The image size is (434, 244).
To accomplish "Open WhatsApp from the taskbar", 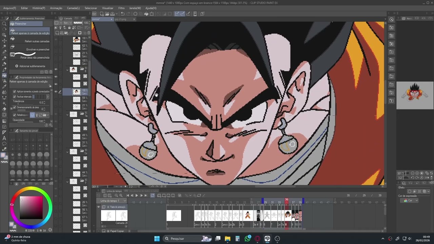I will tap(248, 239).
